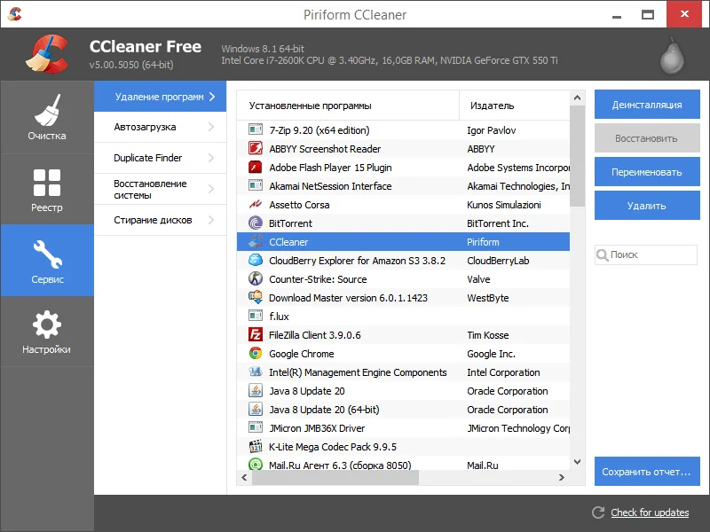Screen dimensions: 710x532
Task: Open the Автозагрузка startup tab
Action: 160,127
